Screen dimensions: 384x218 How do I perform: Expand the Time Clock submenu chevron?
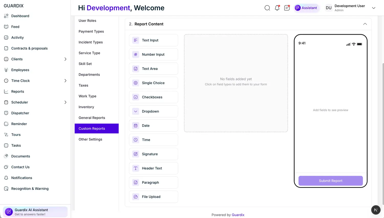(x=65, y=81)
